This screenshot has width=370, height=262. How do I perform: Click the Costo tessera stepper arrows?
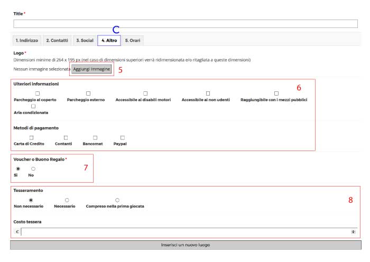tap(353, 232)
